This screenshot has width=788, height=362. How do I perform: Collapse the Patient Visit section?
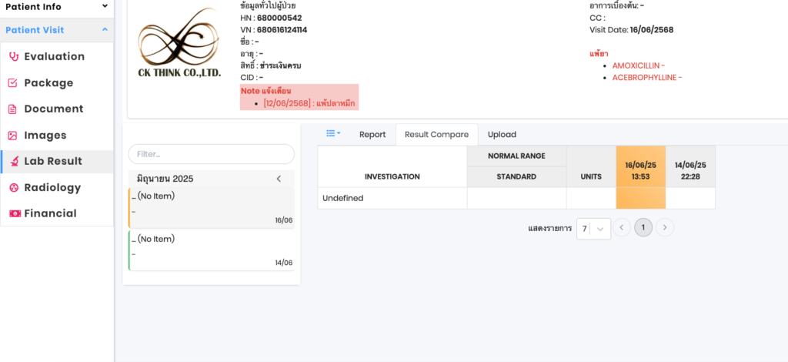tap(105, 30)
